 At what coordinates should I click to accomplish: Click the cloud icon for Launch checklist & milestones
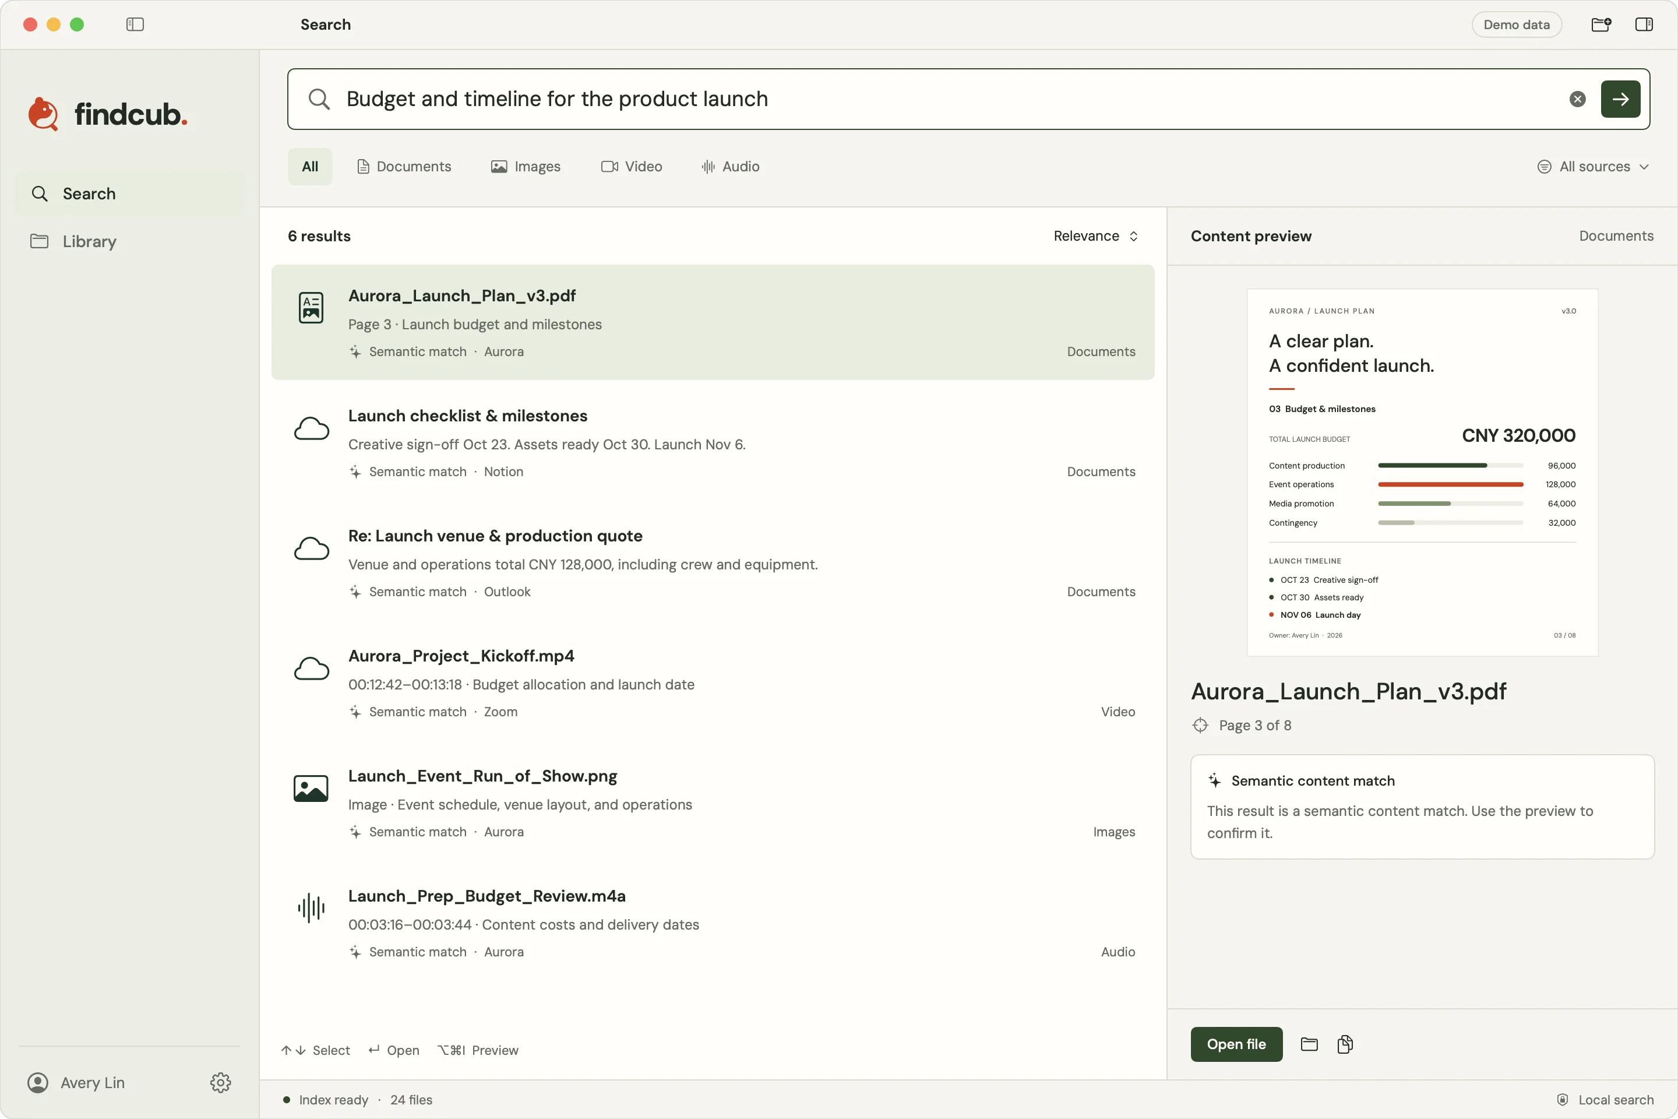(312, 429)
